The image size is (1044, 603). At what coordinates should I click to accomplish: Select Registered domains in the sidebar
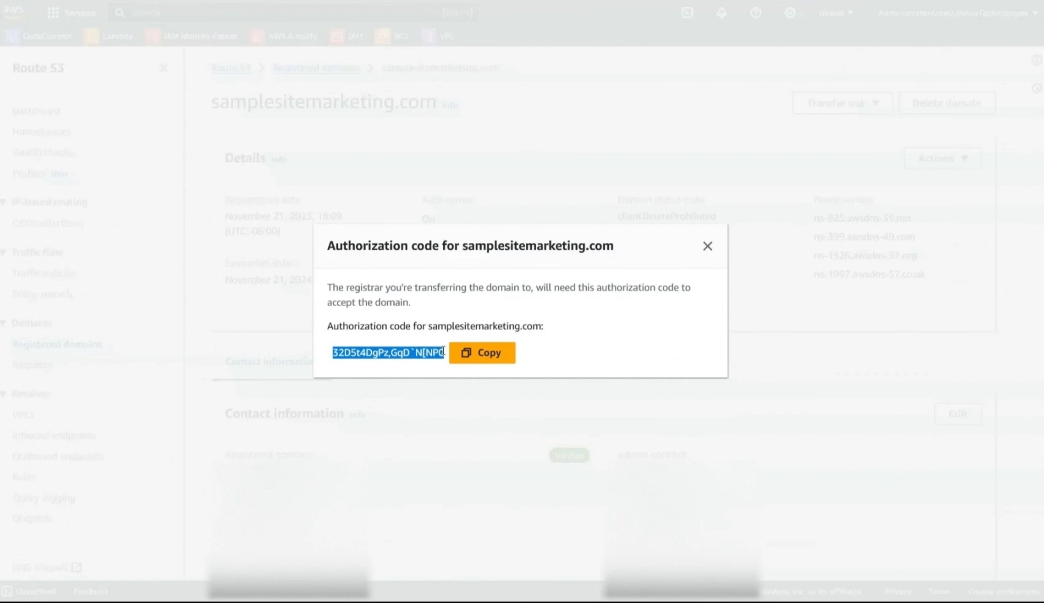(x=57, y=344)
